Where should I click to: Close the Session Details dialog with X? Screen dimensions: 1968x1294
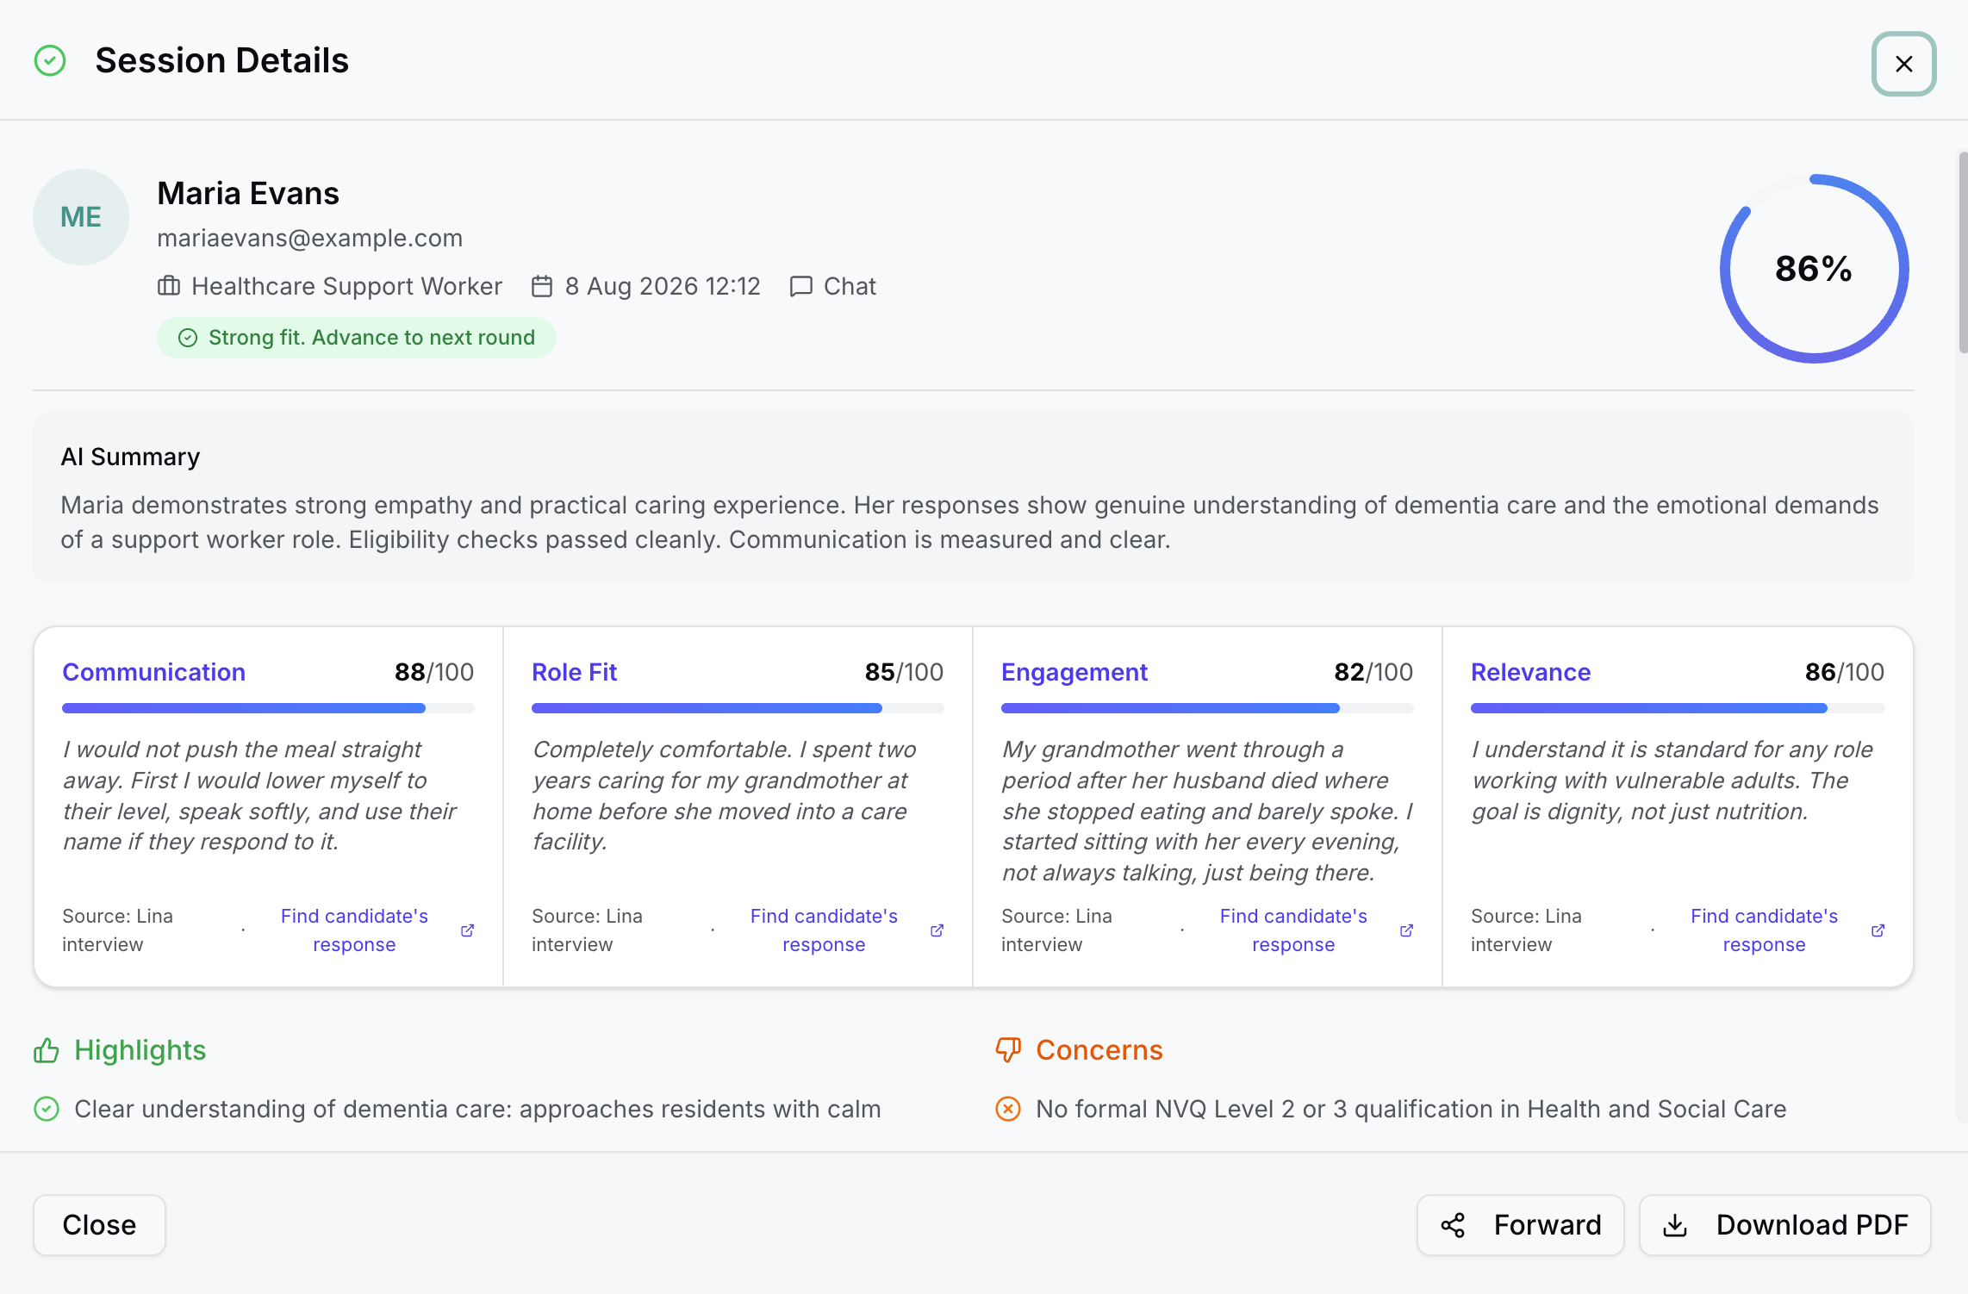[1903, 64]
